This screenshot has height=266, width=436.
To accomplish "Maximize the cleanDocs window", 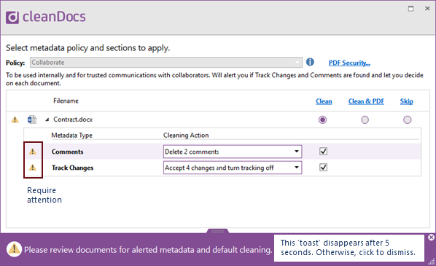I will click(x=410, y=9).
